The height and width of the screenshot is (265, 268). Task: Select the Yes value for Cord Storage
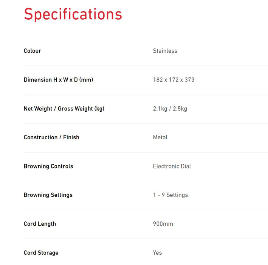click(x=157, y=253)
